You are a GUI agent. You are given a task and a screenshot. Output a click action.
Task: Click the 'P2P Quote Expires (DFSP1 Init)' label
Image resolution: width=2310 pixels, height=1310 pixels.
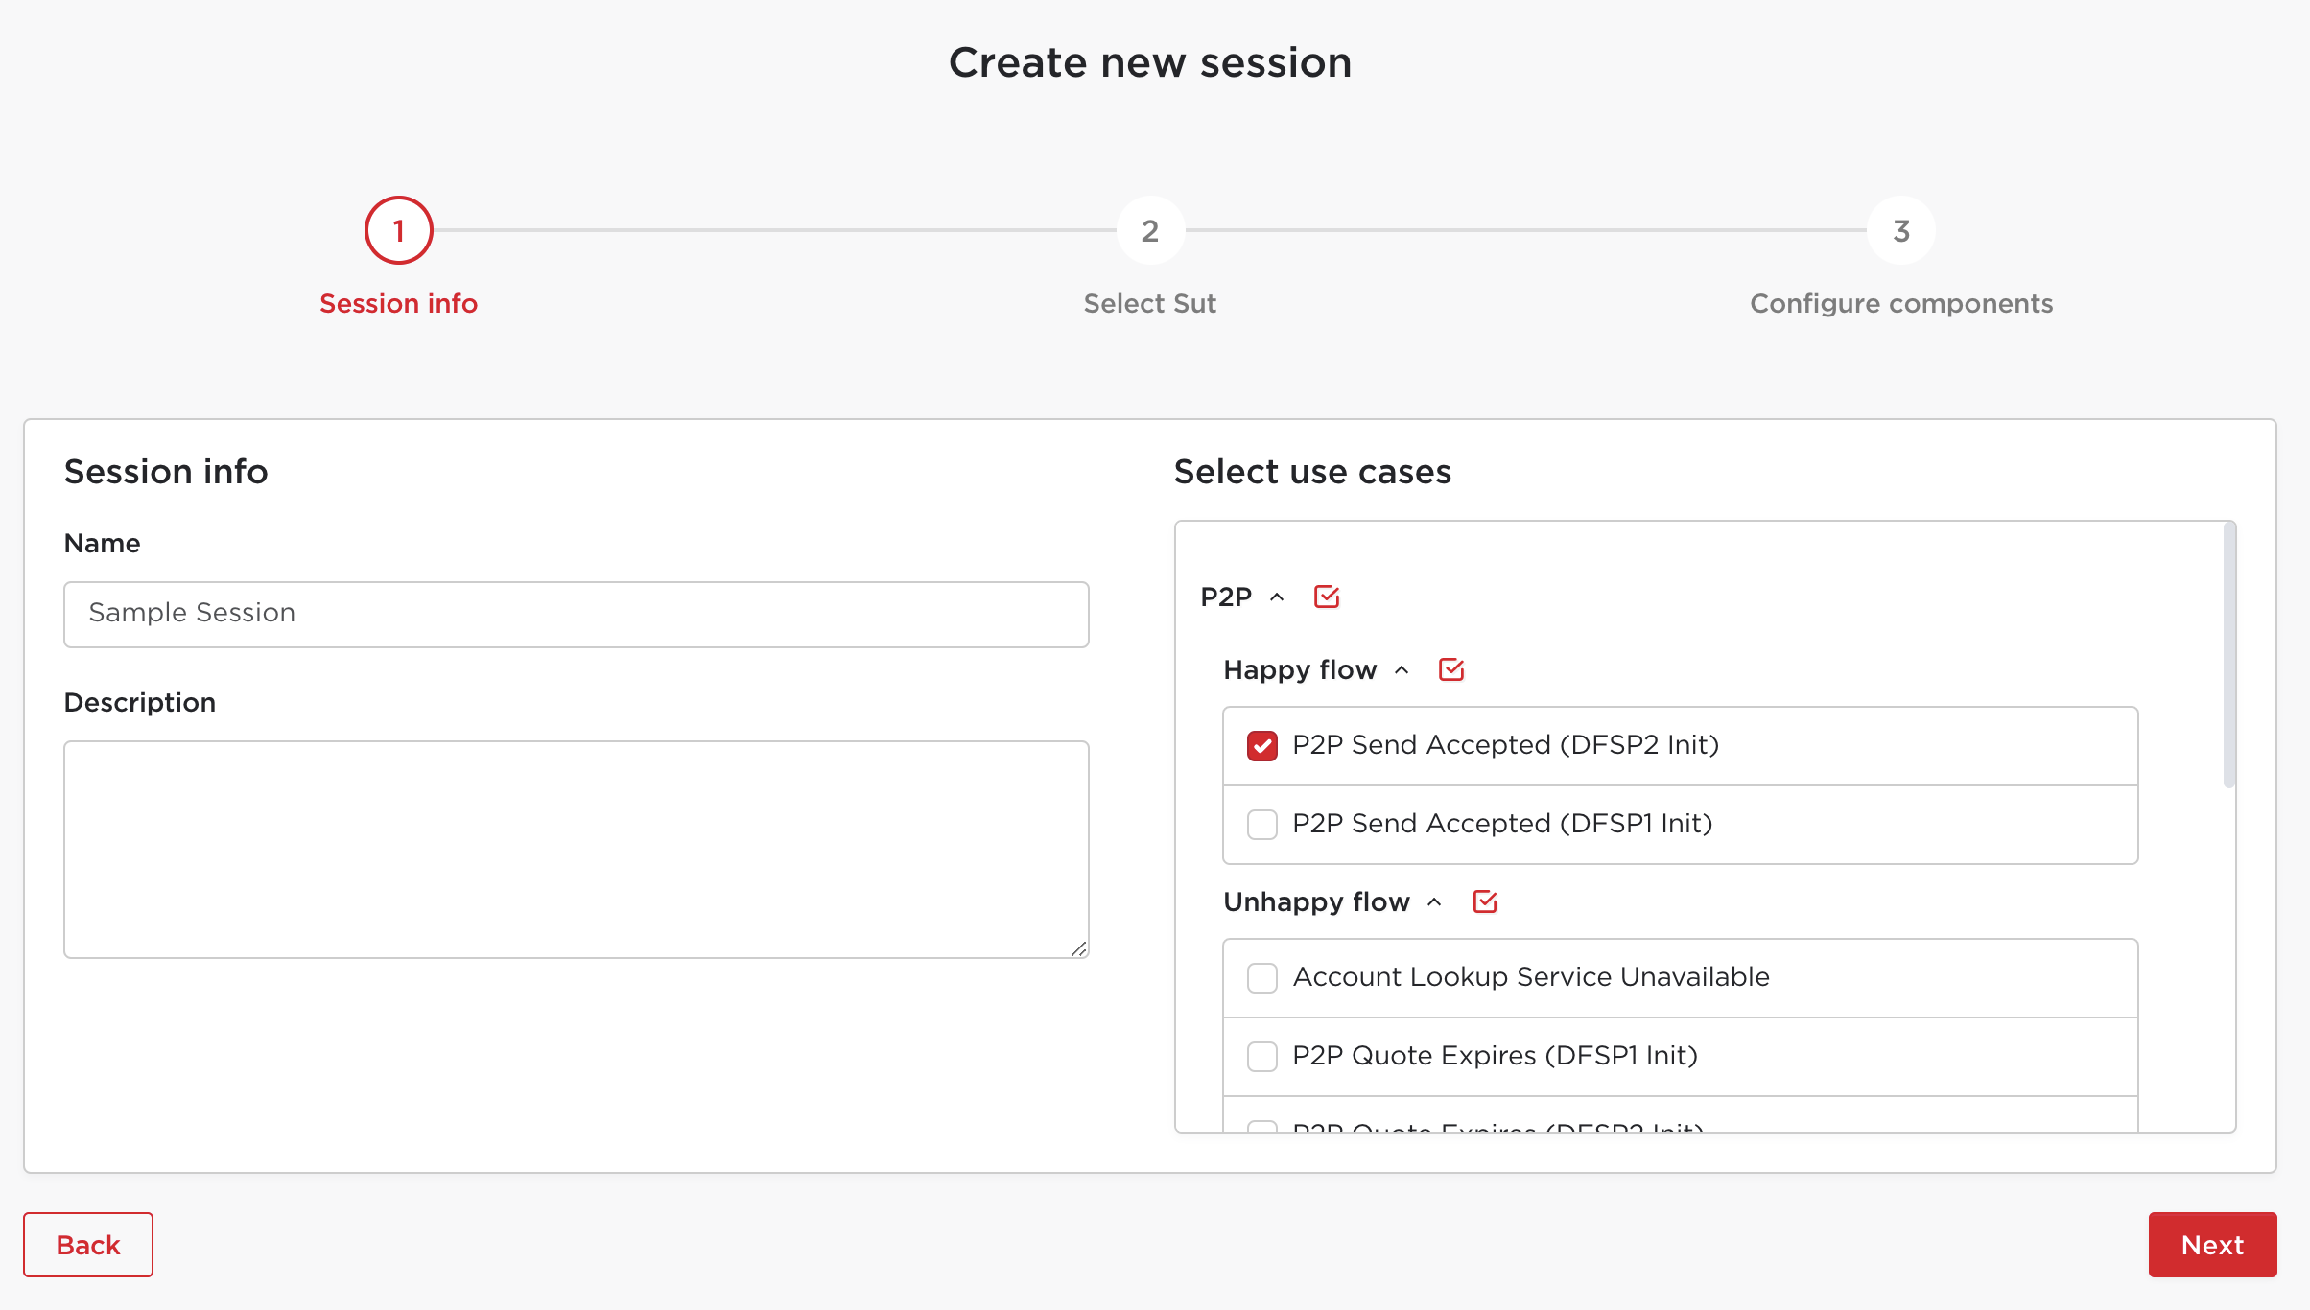point(1496,1056)
